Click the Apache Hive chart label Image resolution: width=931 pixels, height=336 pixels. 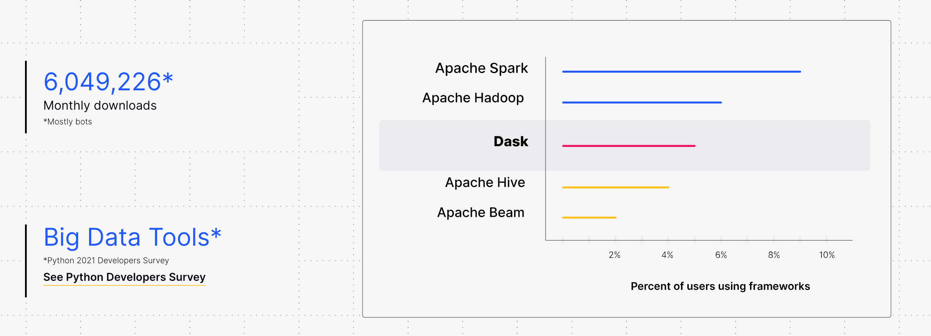click(x=485, y=182)
